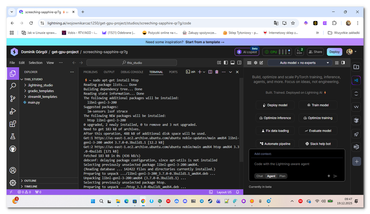
Task: Open the Selection menu
Action: 35,63
